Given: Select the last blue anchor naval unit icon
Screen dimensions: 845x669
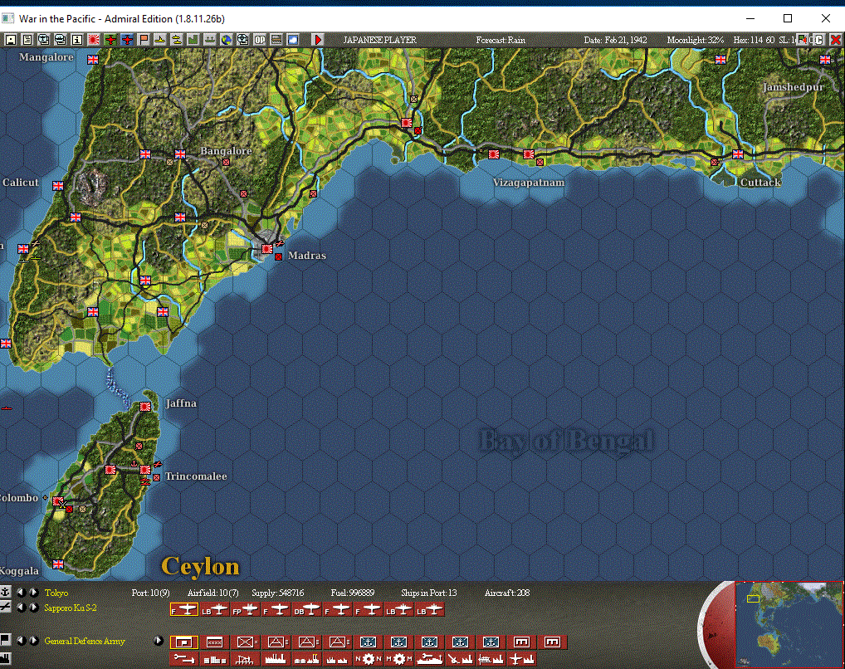Looking at the screenshot, I should pyautogui.click(x=491, y=642).
